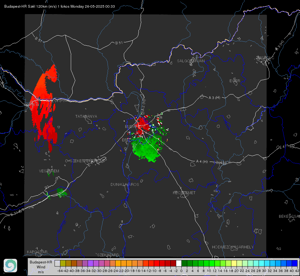Click the HODMEZOVASARHELY city label
The width and height of the screenshot is (300, 276).
[233, 247]
